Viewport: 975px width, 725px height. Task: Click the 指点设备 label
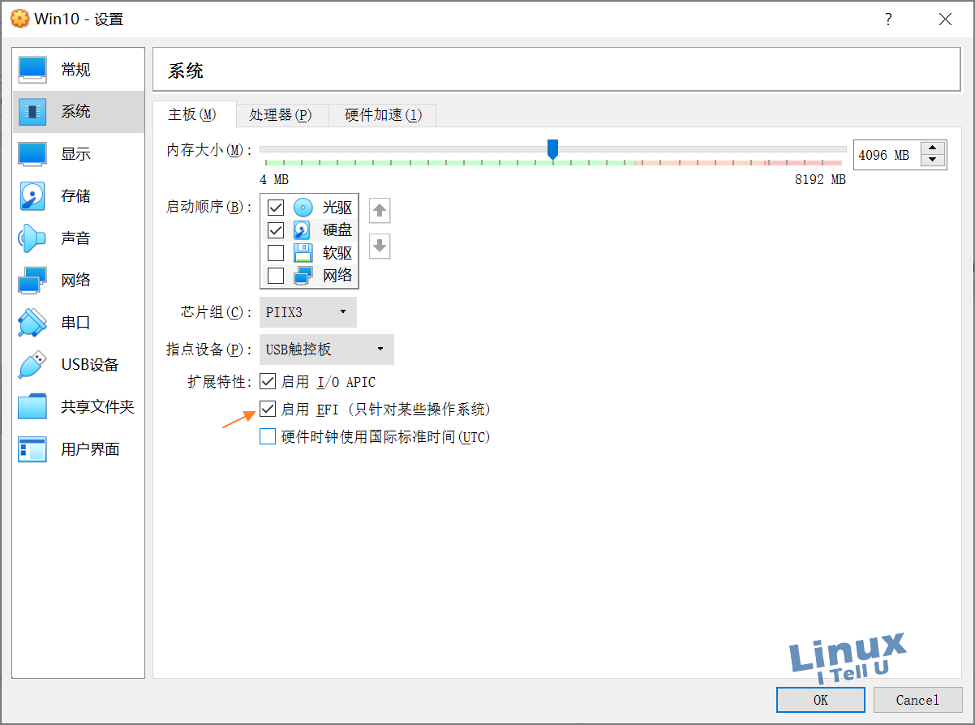[x=209, y=350]
